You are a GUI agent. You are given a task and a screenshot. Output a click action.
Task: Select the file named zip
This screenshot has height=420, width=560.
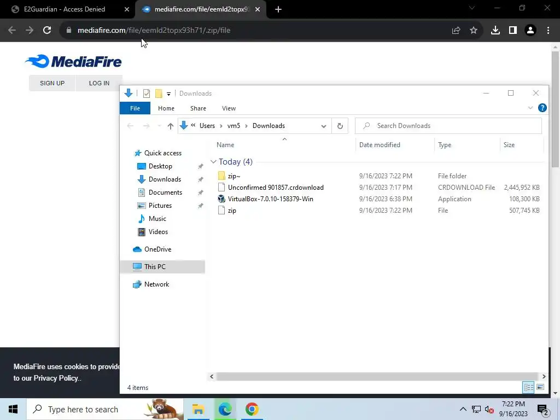pyautogui.click(x=232, y=211)
